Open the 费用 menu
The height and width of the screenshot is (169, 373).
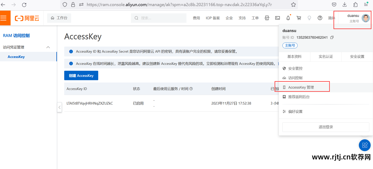tap(196, 18)
